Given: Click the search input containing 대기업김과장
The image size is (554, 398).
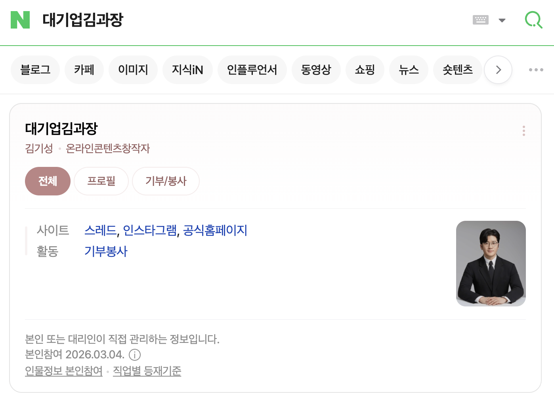Looking at the screenshot, I should [238, 20].
